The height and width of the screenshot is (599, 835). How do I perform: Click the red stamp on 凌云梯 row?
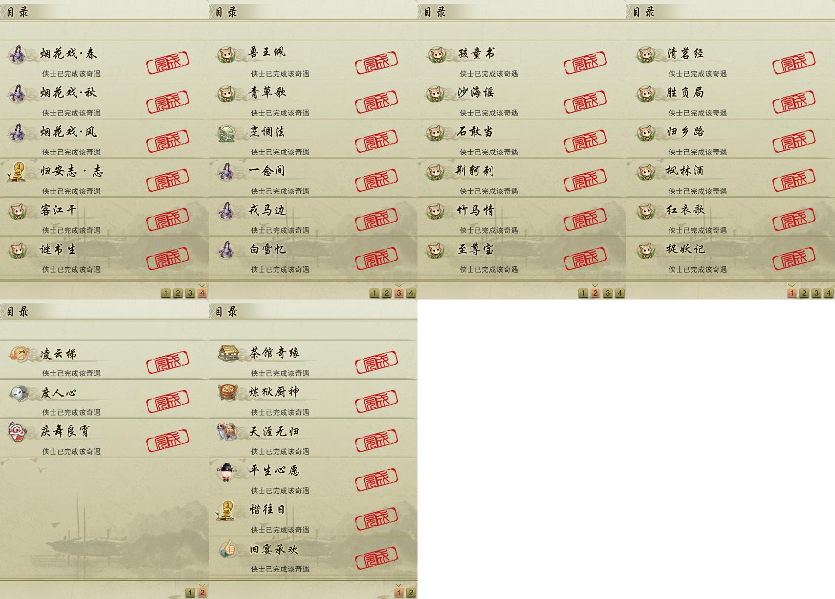pyautogui.click(x=168, y=363)
